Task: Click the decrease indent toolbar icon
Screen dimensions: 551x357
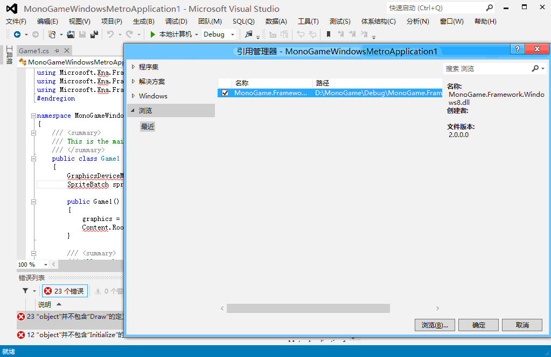Action: coord(273,34)
